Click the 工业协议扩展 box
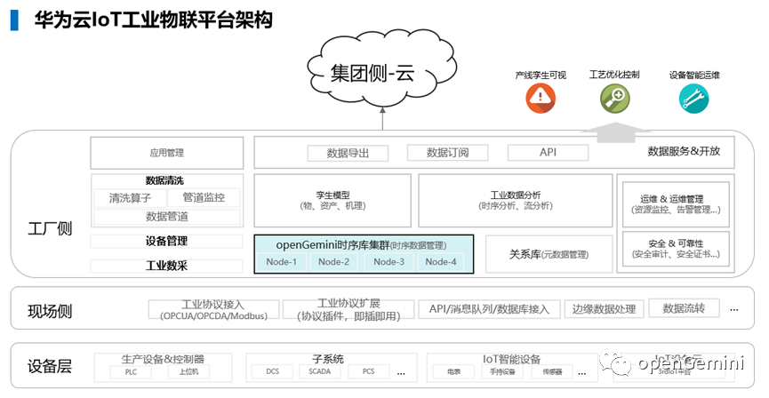Viewport: 769px width, 398px height. (x=348, y=310)
